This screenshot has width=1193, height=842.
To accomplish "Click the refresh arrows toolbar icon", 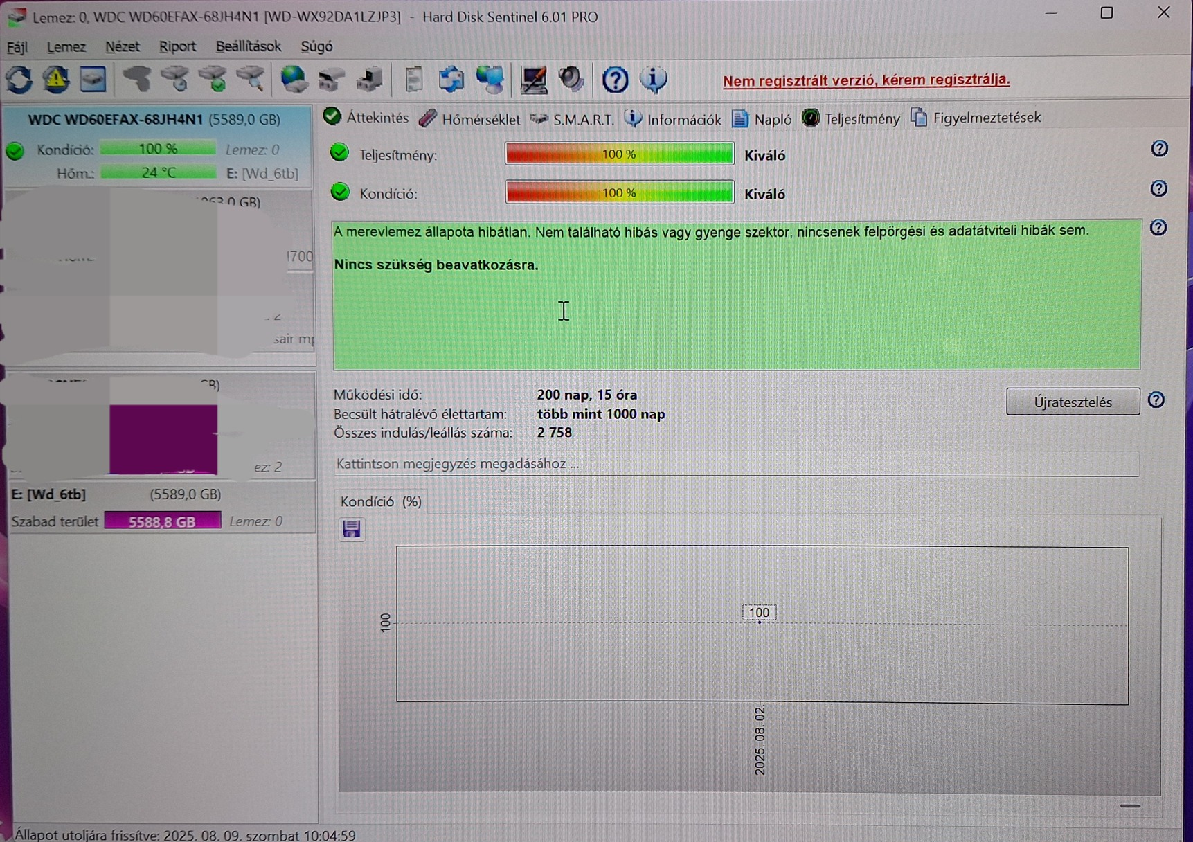I will pos(19,80).
